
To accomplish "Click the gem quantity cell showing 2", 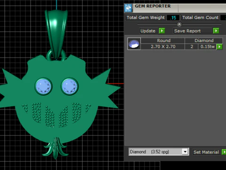I will [192, 47].
